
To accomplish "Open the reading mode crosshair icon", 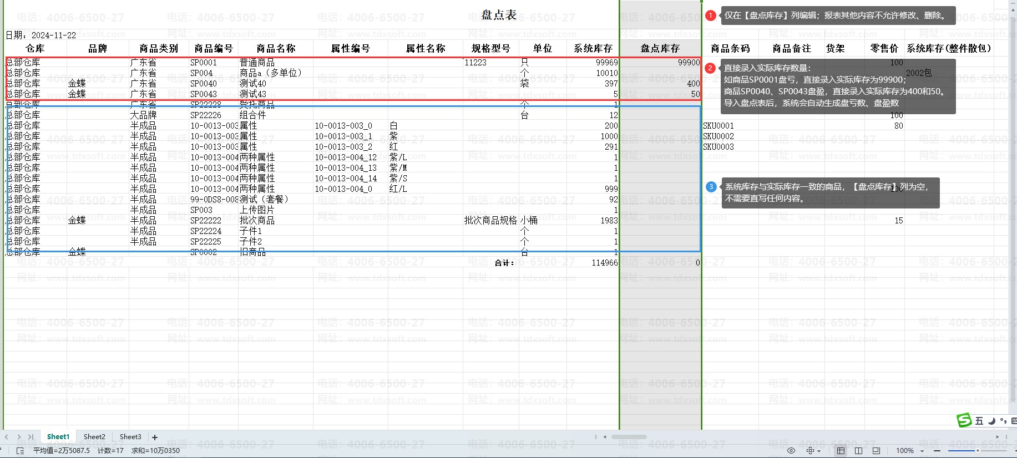I will pos(811,451).
